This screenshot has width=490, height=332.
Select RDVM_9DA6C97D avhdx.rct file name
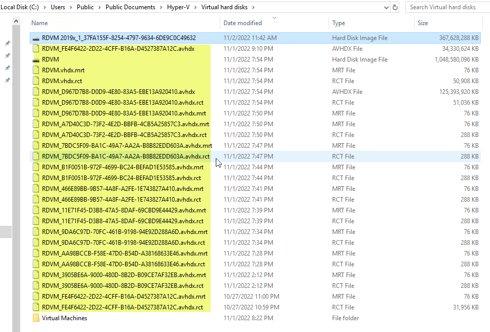click(x=124, y=243)
